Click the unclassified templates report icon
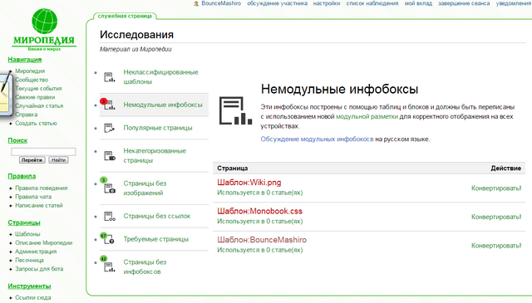 tap(109, 77)
